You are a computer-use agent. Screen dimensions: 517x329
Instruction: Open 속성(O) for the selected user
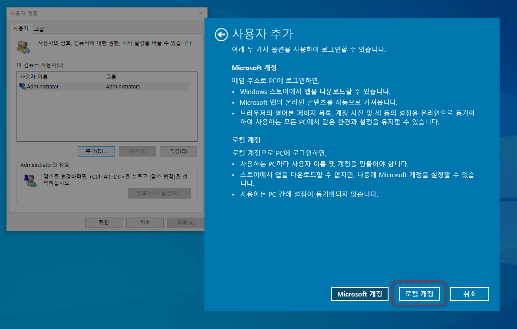pos(178,151)
